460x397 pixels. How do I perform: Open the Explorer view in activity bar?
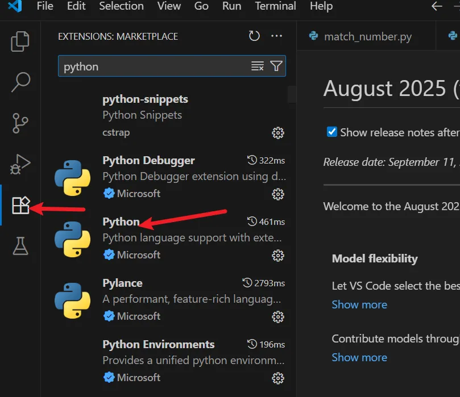(x=20, y=42)
